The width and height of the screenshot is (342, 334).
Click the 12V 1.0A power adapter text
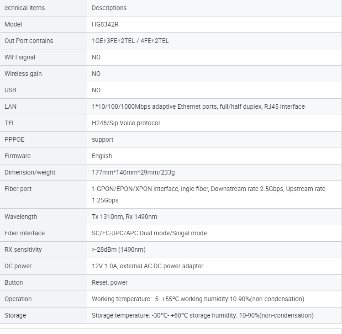tap(147, 266)
